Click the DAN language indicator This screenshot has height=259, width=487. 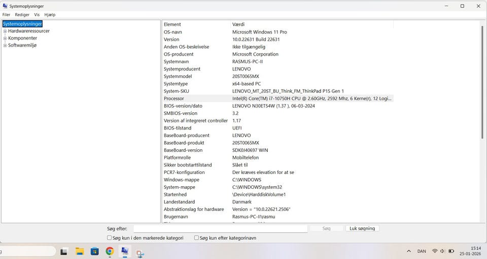coord(422,251)
